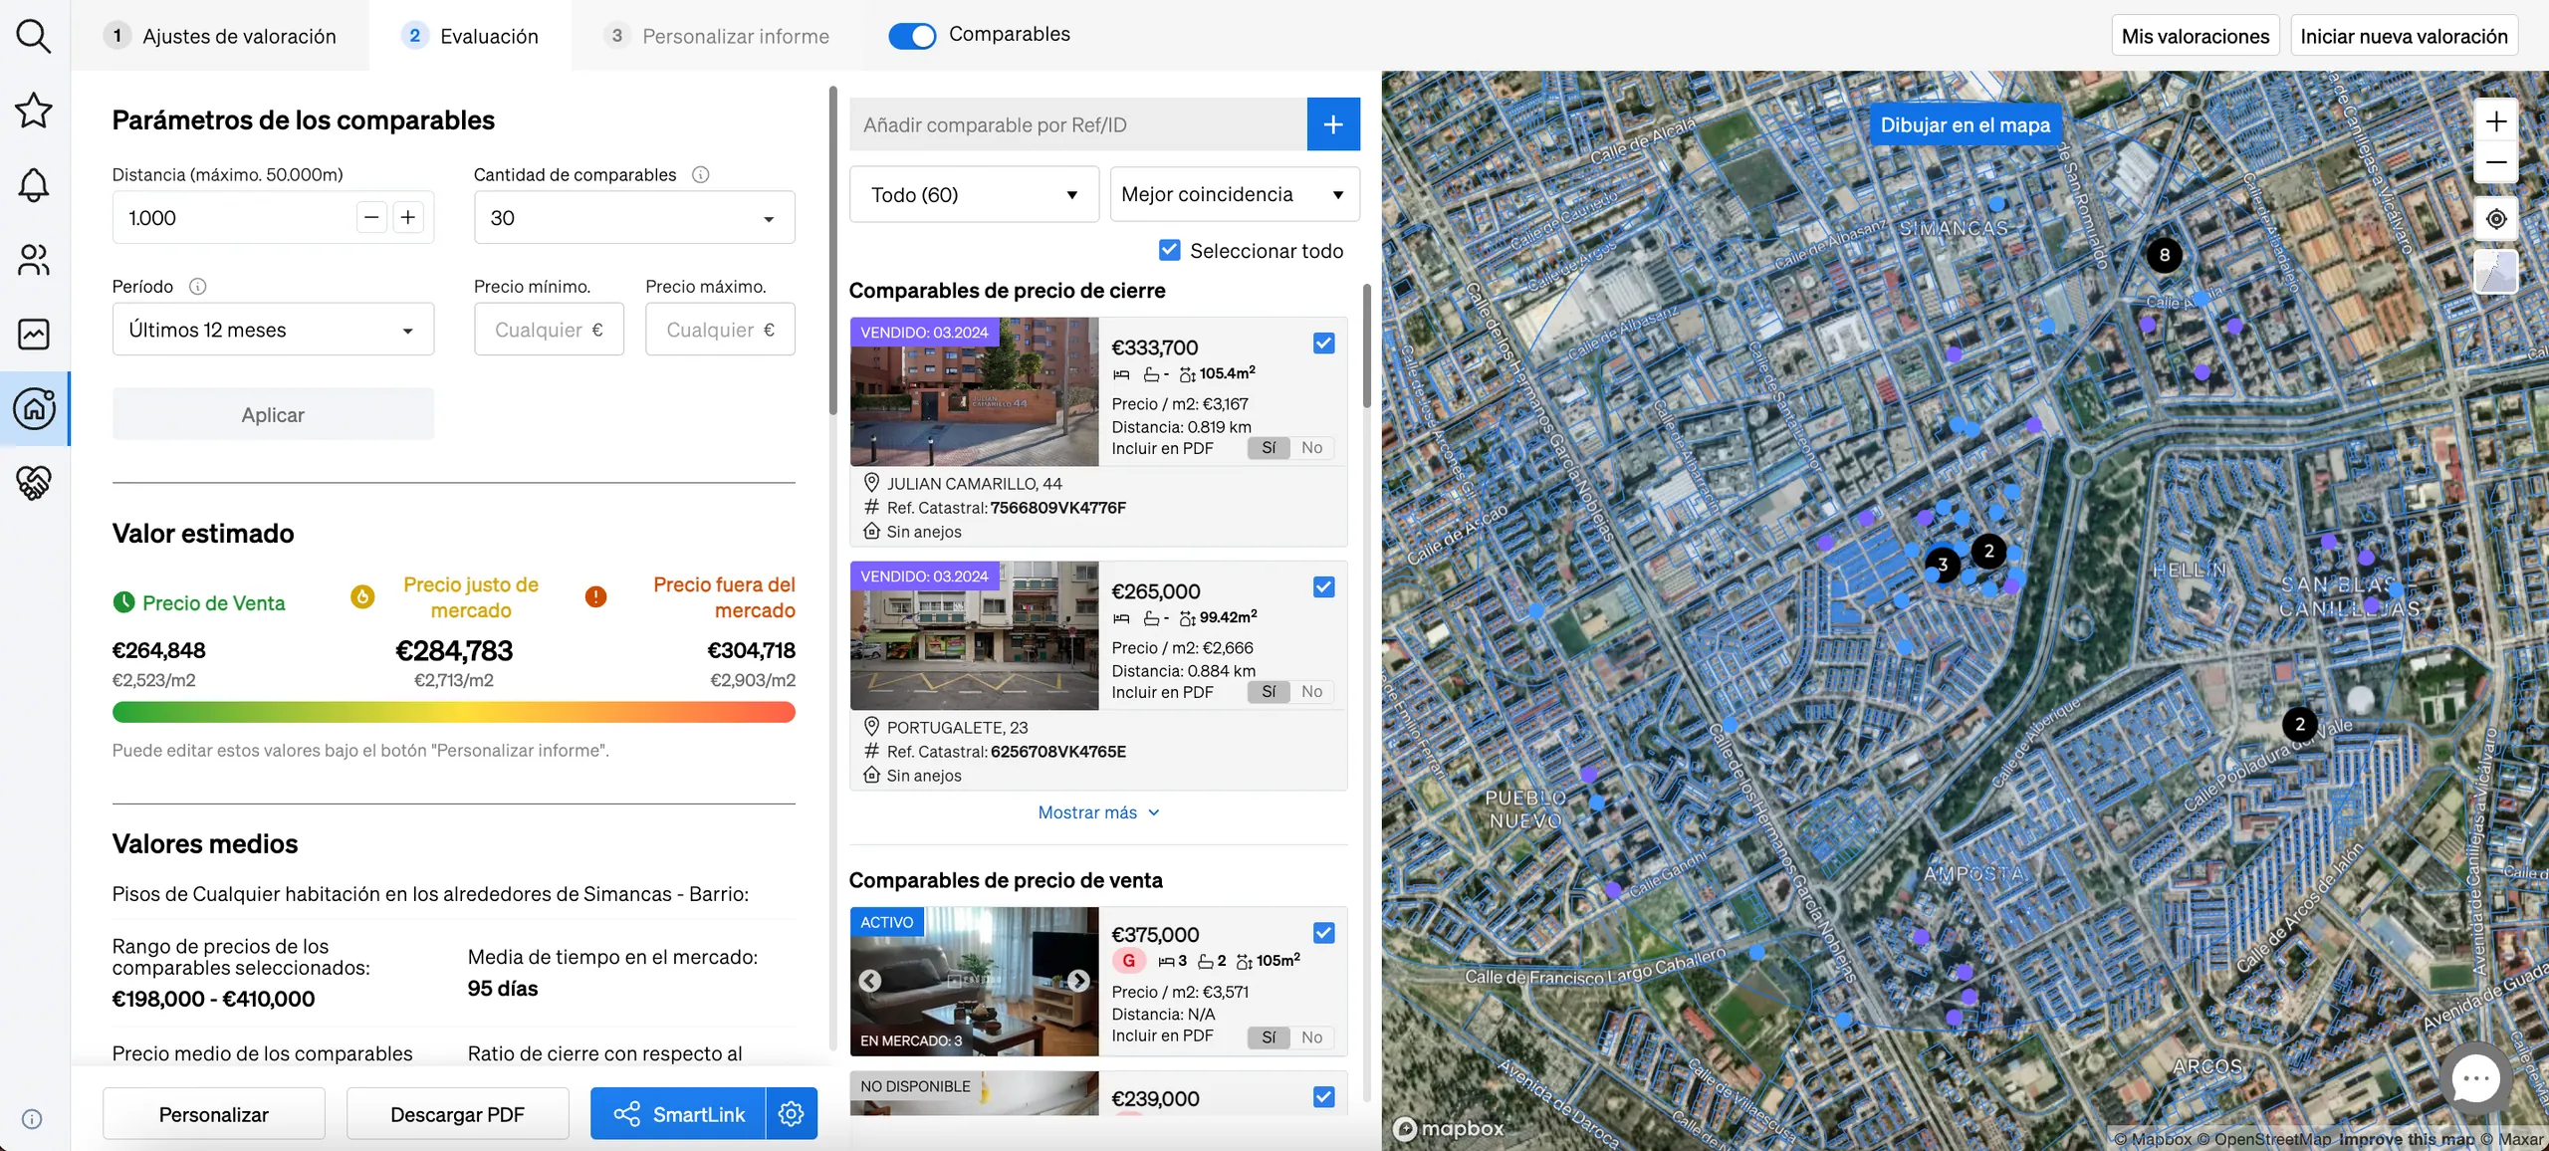Image resolution: width=2549 pixels, height=1151 pixels.
Task: Show info for Cantidad de comparables
Action: 701,174
